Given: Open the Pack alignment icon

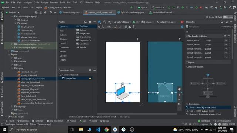Looking at the screenshot, I should 126,27.
